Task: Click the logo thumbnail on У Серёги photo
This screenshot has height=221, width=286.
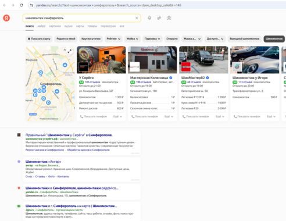Action: [x=84, y=67]
